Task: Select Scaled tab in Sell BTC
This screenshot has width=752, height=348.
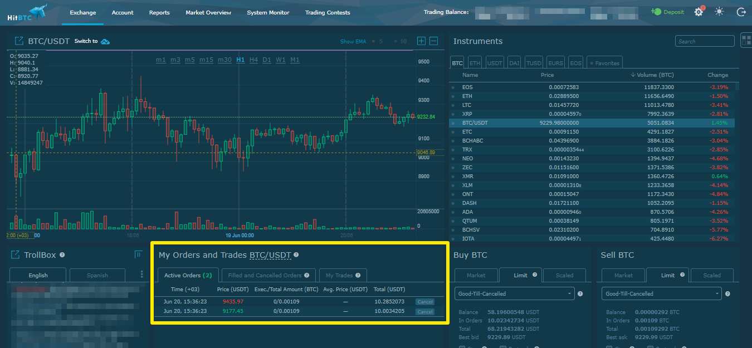Action: 712,275
